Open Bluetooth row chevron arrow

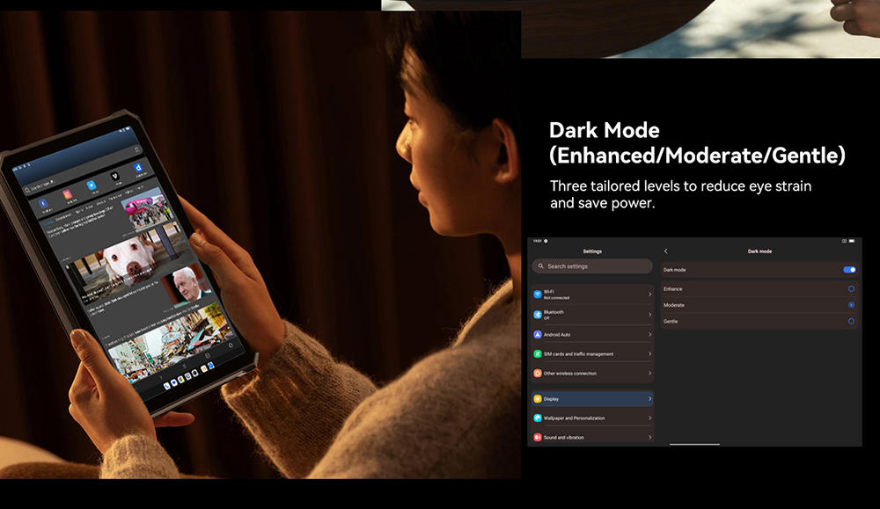649,315
